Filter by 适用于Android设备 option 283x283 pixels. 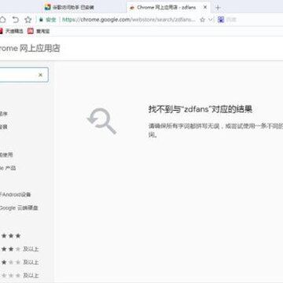click(x=15, y=195)
